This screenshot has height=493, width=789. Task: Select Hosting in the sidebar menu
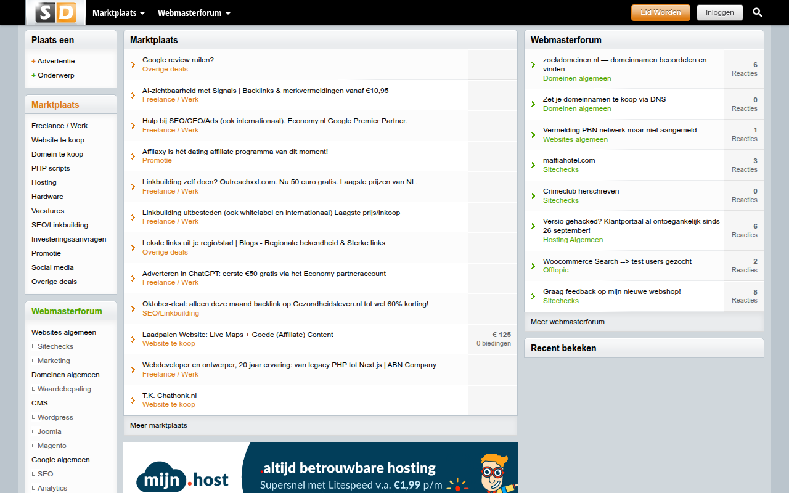click(44, 182)
